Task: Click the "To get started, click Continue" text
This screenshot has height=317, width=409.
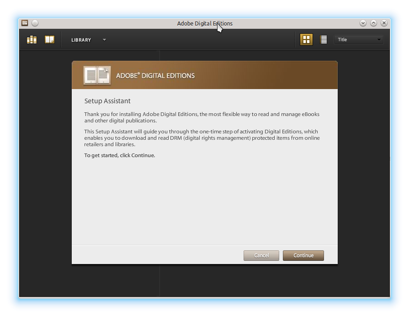Action: pyautogui.click(x=120, y=155)
